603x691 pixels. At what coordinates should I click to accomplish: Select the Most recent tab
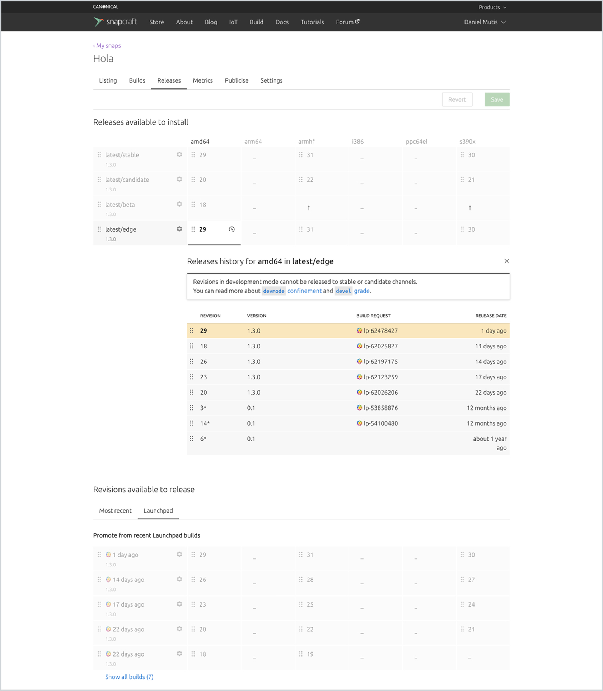pyautogui.click(x=115, y=510)
